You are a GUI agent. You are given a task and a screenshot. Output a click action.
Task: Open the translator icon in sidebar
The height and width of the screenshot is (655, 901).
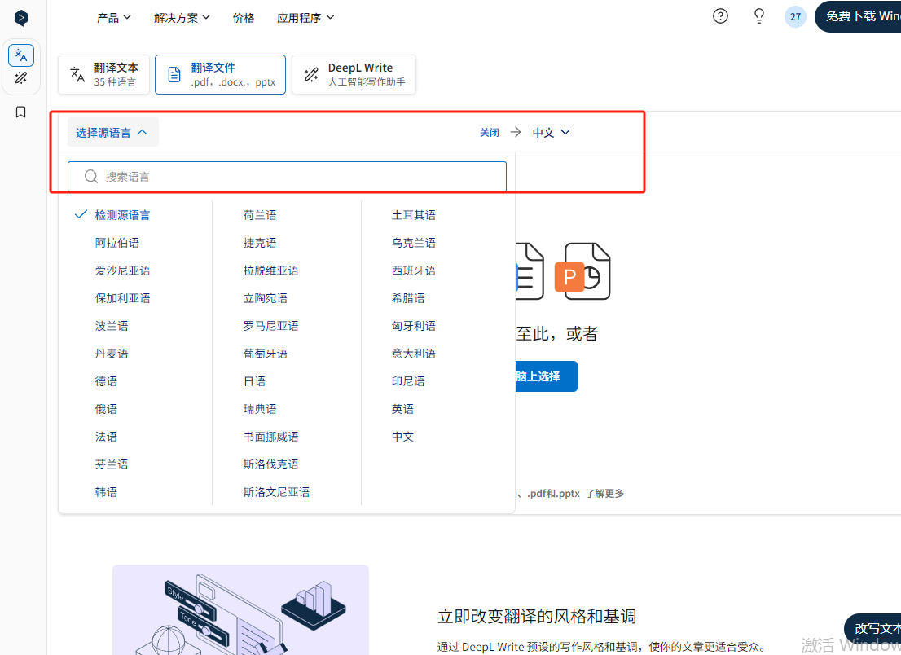[x=21, y=55]
